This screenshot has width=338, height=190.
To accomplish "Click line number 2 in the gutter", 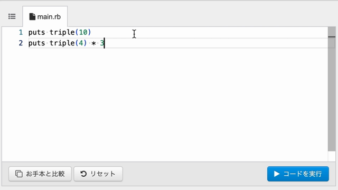I will (x=21, y=43).
